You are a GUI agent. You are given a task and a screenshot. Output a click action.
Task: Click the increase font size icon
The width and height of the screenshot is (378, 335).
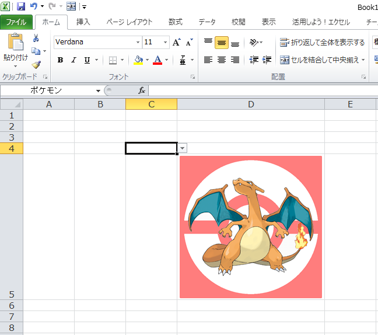coord(177,42)
